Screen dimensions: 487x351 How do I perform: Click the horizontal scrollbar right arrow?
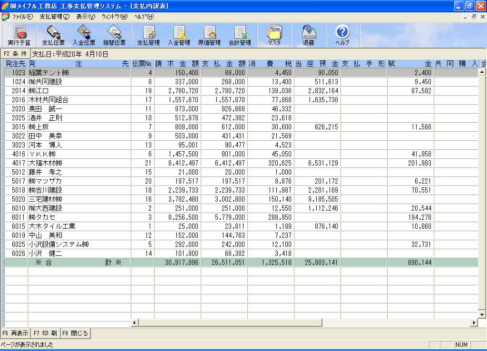(x=474, y=323)
